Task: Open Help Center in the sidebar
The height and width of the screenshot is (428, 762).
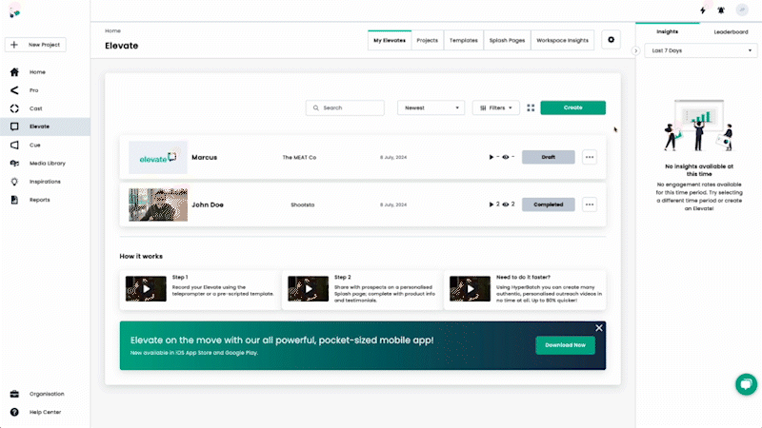Action: coord(45,412)
